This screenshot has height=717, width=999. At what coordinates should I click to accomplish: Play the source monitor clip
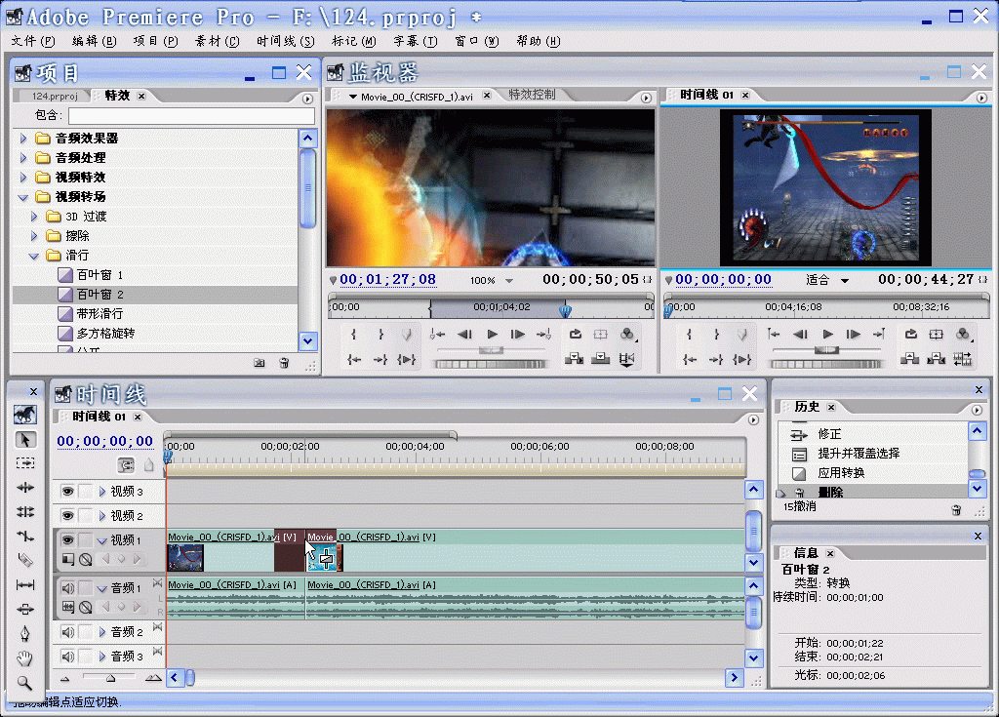click(x=492, y=334)
